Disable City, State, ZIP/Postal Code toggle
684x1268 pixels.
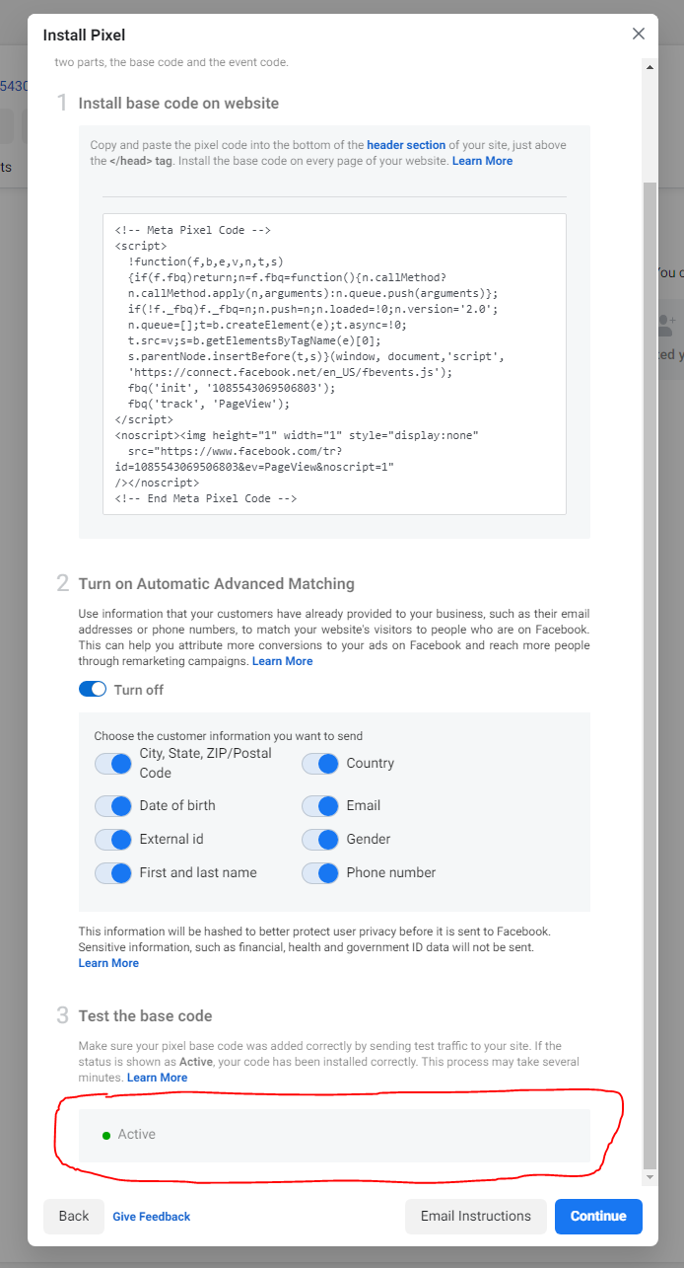point(113,764)
